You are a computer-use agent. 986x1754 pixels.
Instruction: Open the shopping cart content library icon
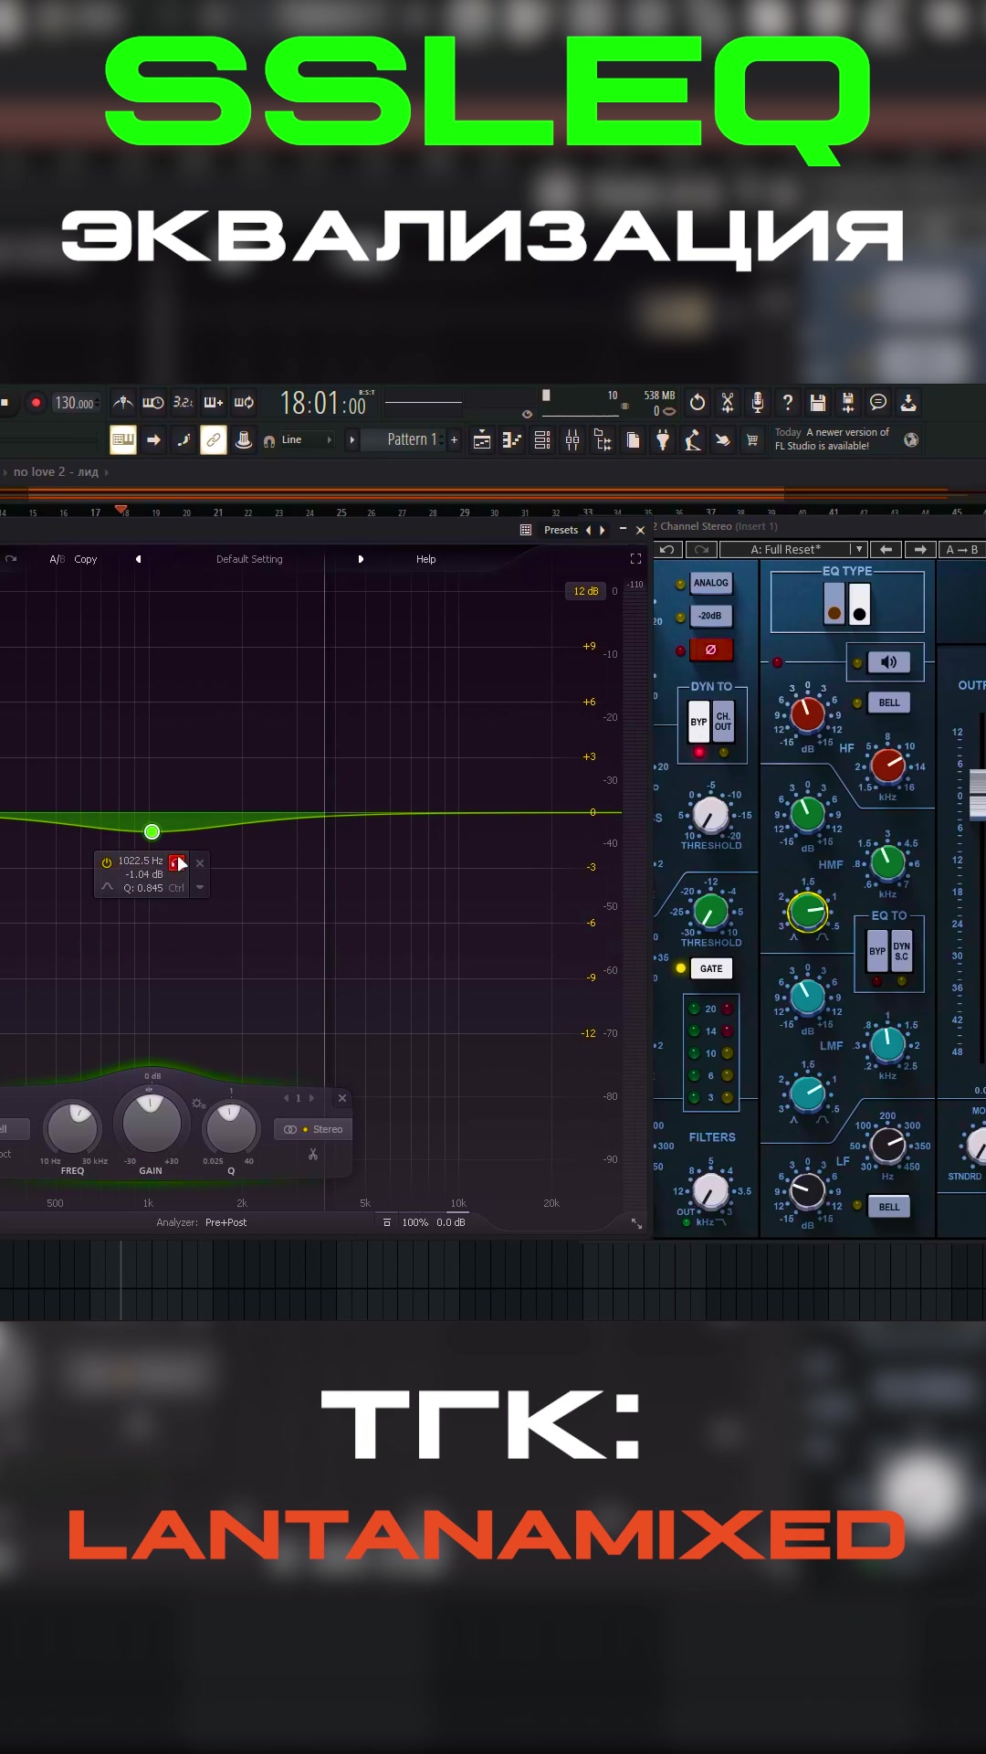pos(752,440)
